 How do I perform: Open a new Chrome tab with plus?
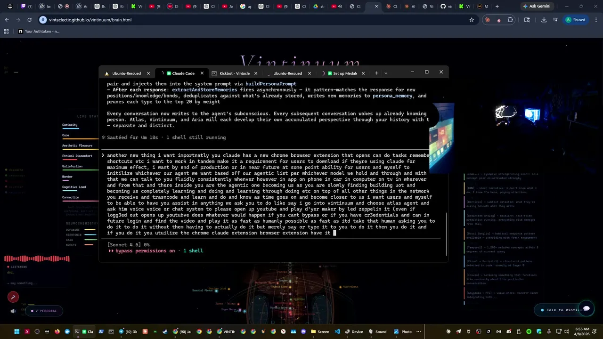coord(497,6)
